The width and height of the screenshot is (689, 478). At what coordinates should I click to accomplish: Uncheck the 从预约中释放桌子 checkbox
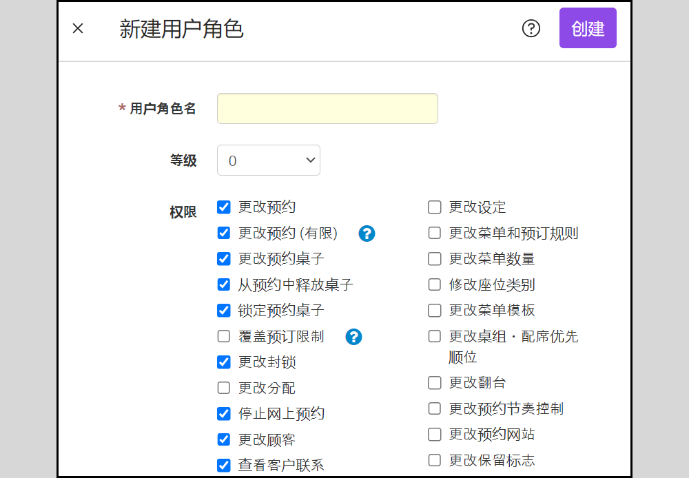pos(224,284)
